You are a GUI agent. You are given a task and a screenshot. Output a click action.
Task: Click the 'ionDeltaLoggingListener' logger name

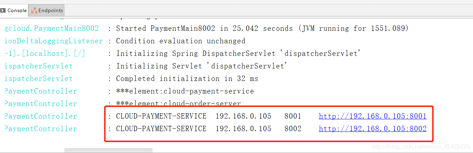pyautogui.click(x=54, y=41)
